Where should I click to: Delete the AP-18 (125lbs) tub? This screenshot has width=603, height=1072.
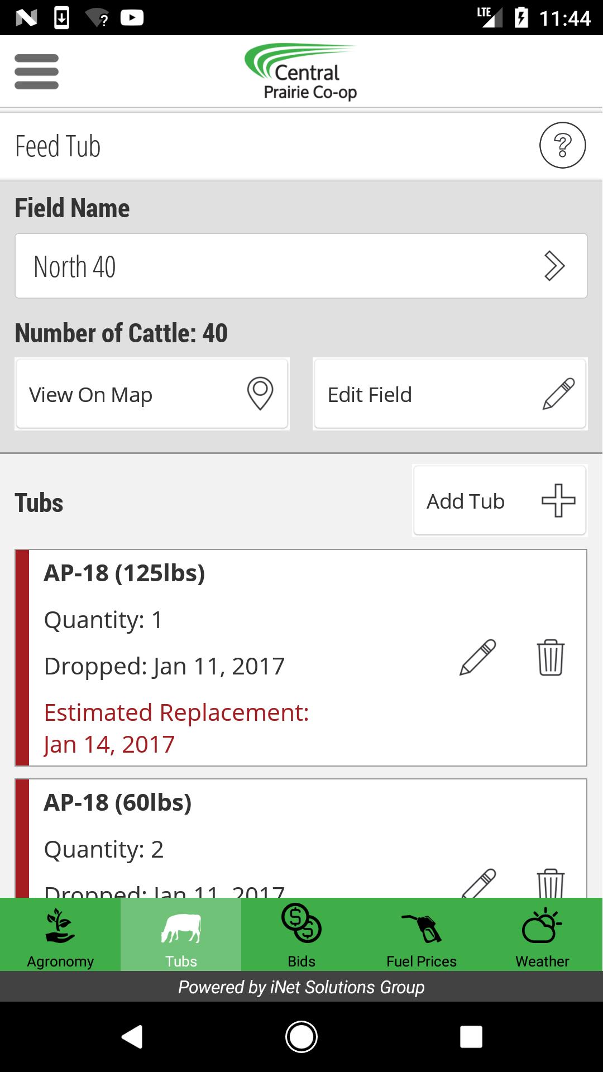(x=551, y=657)
